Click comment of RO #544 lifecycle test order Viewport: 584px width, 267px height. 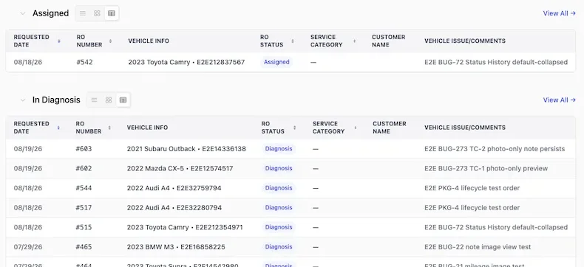[x=472, y=188]
